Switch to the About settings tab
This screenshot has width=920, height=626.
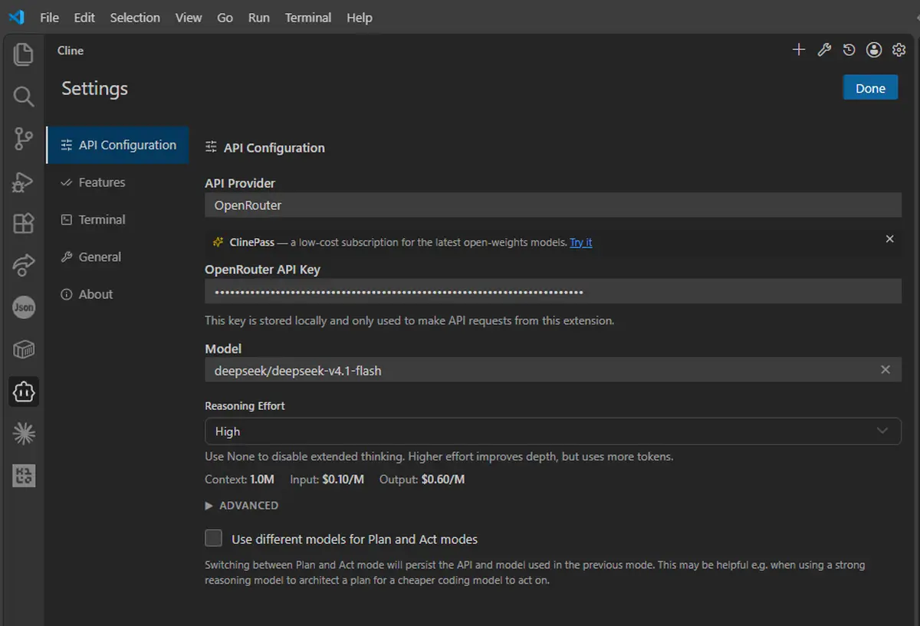pos(118,294)
